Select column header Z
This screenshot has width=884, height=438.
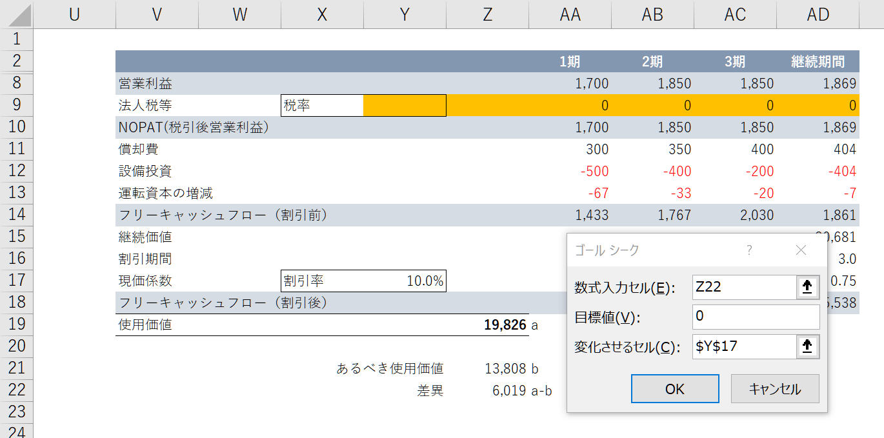pos(487,14)
